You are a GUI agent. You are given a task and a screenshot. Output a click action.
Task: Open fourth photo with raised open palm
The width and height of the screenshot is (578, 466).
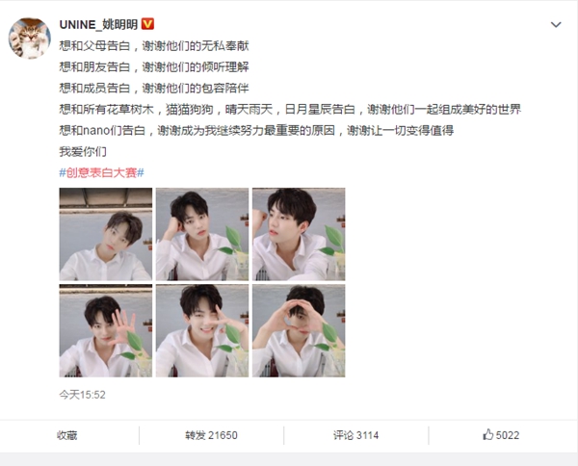(x=106, y=331)
